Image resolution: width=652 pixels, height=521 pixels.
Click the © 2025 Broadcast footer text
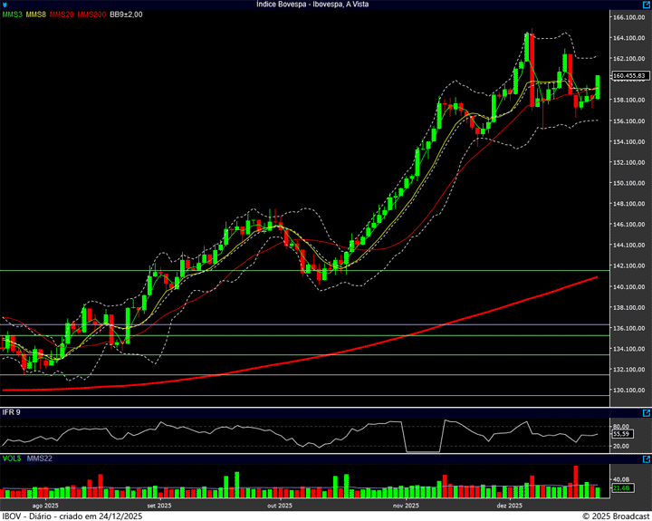[x=614, y=516]
